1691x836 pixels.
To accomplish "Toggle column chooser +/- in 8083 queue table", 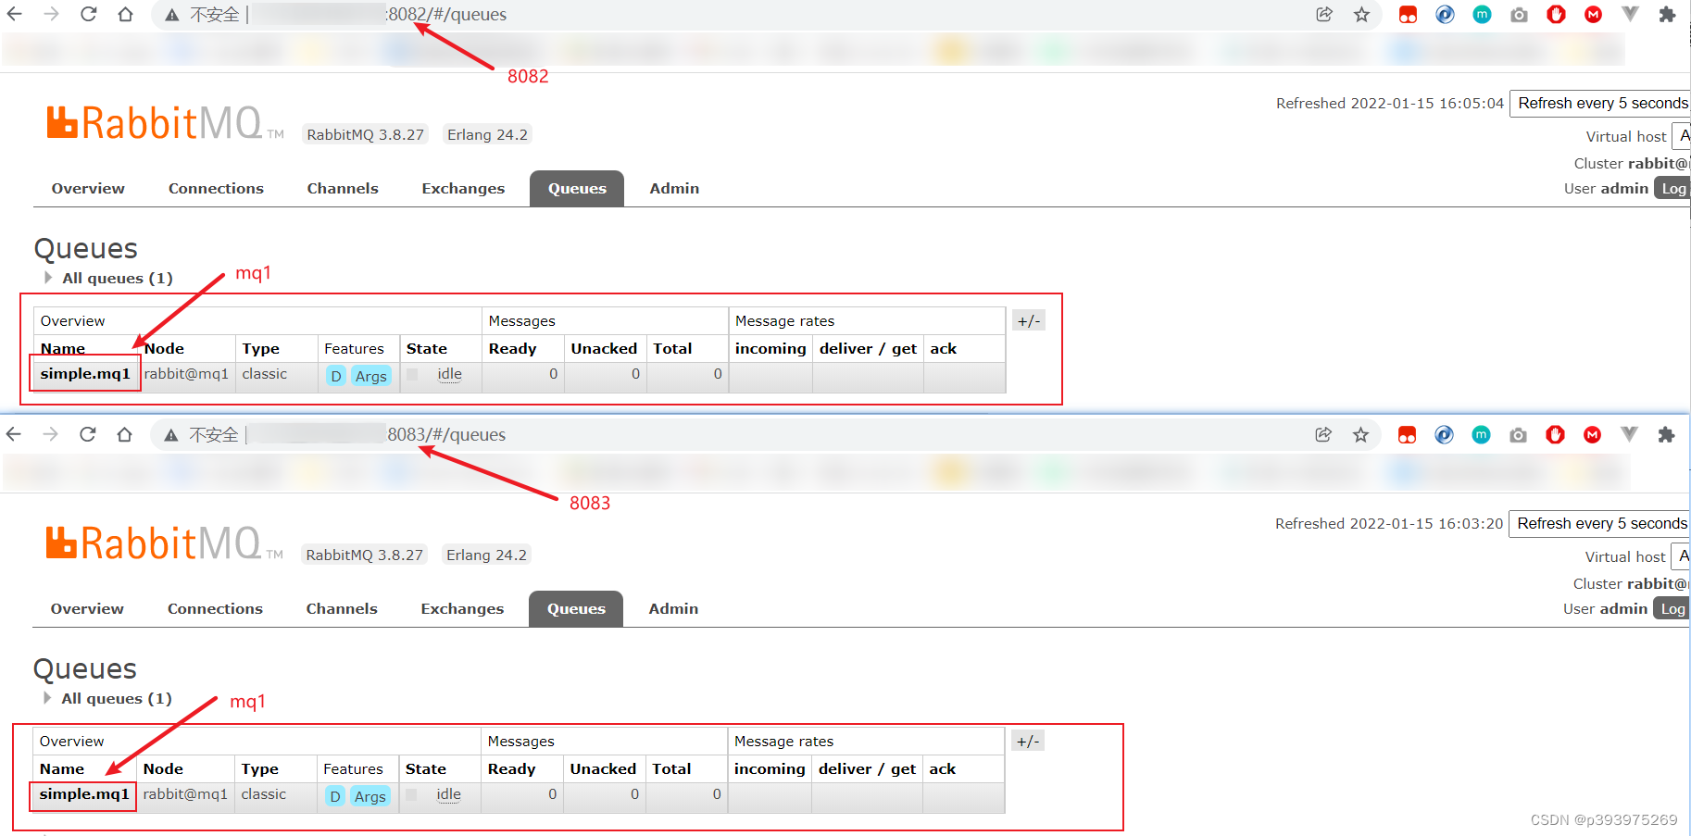I will point(1028,742).
